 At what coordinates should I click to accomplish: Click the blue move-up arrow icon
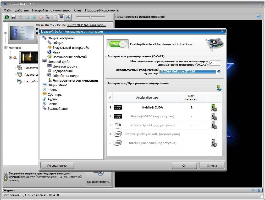[34, 17]
